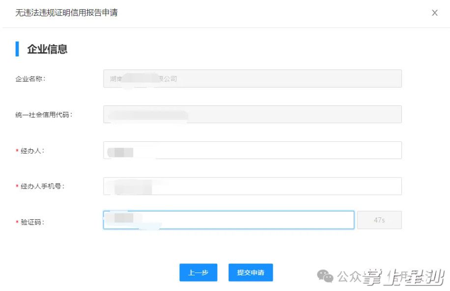Click the dialog title 无违法违规证明信用报告申请
Image resolution: width=450 pixels, height=291 pixels.
pyautogui.click(x=66, y=13)
